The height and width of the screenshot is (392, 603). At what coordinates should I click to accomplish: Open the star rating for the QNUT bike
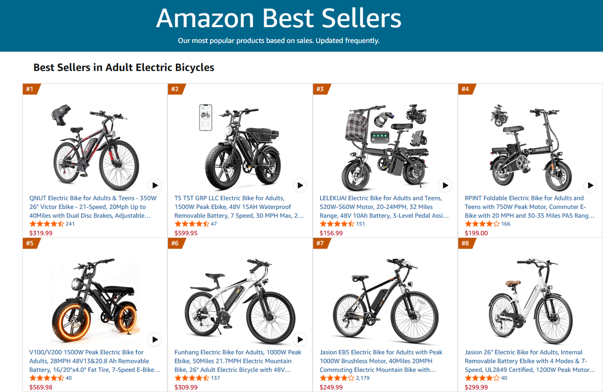tap(47, 224)
